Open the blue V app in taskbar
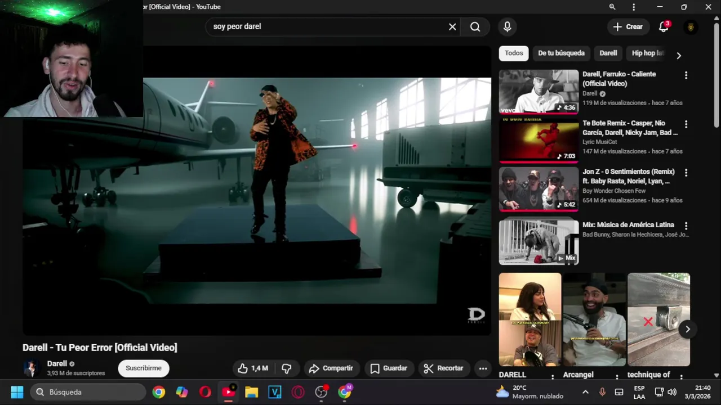 pos(275,392)
